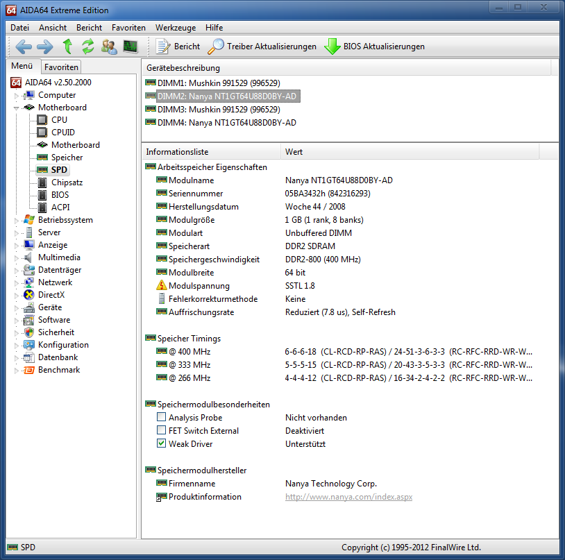Click the DirectX icon
Image resolution: width=565 pixels, height=560 pixels.
[29, 295]
